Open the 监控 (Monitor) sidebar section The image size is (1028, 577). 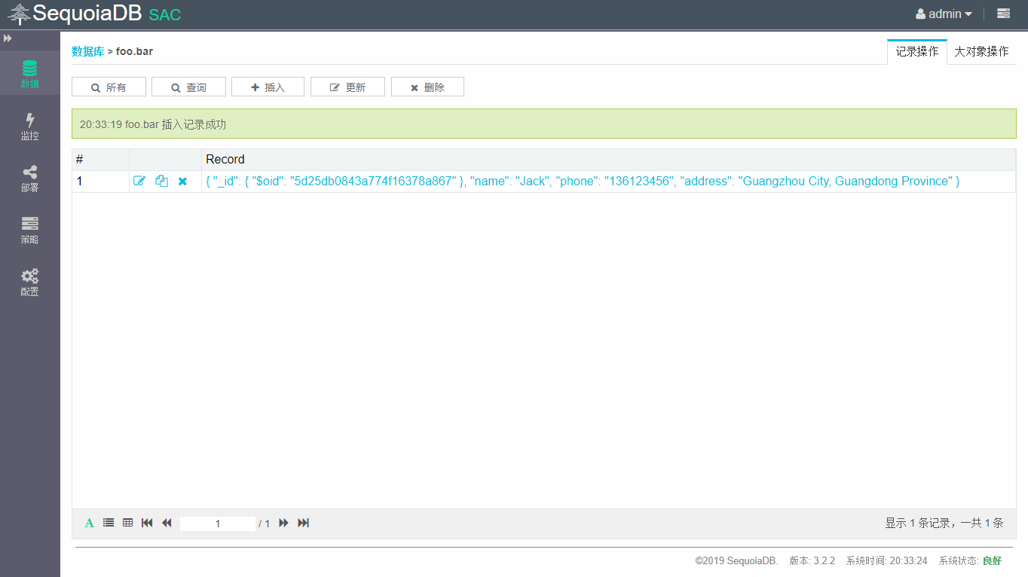pyautogui.click(x=29, y=126)
